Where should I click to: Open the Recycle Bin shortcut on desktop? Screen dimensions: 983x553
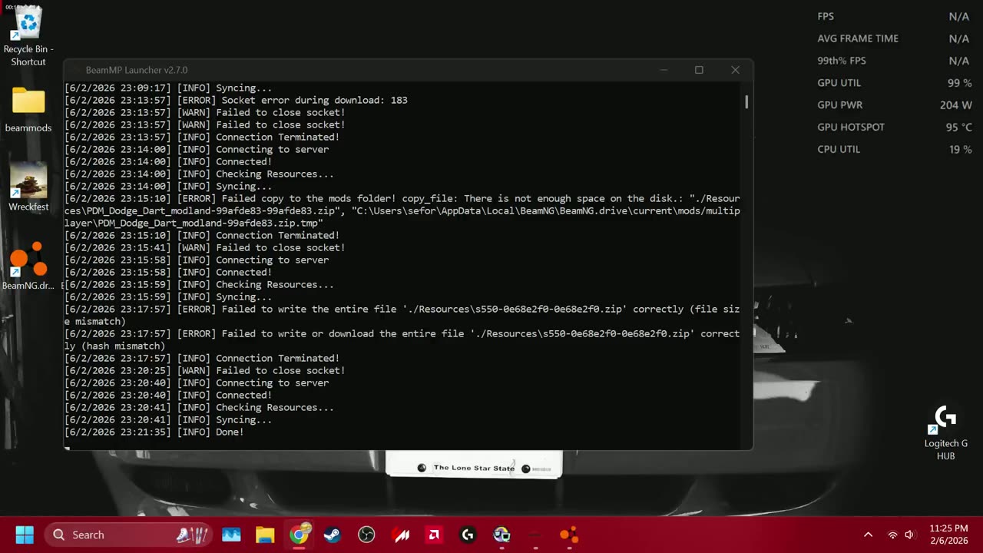28,35
